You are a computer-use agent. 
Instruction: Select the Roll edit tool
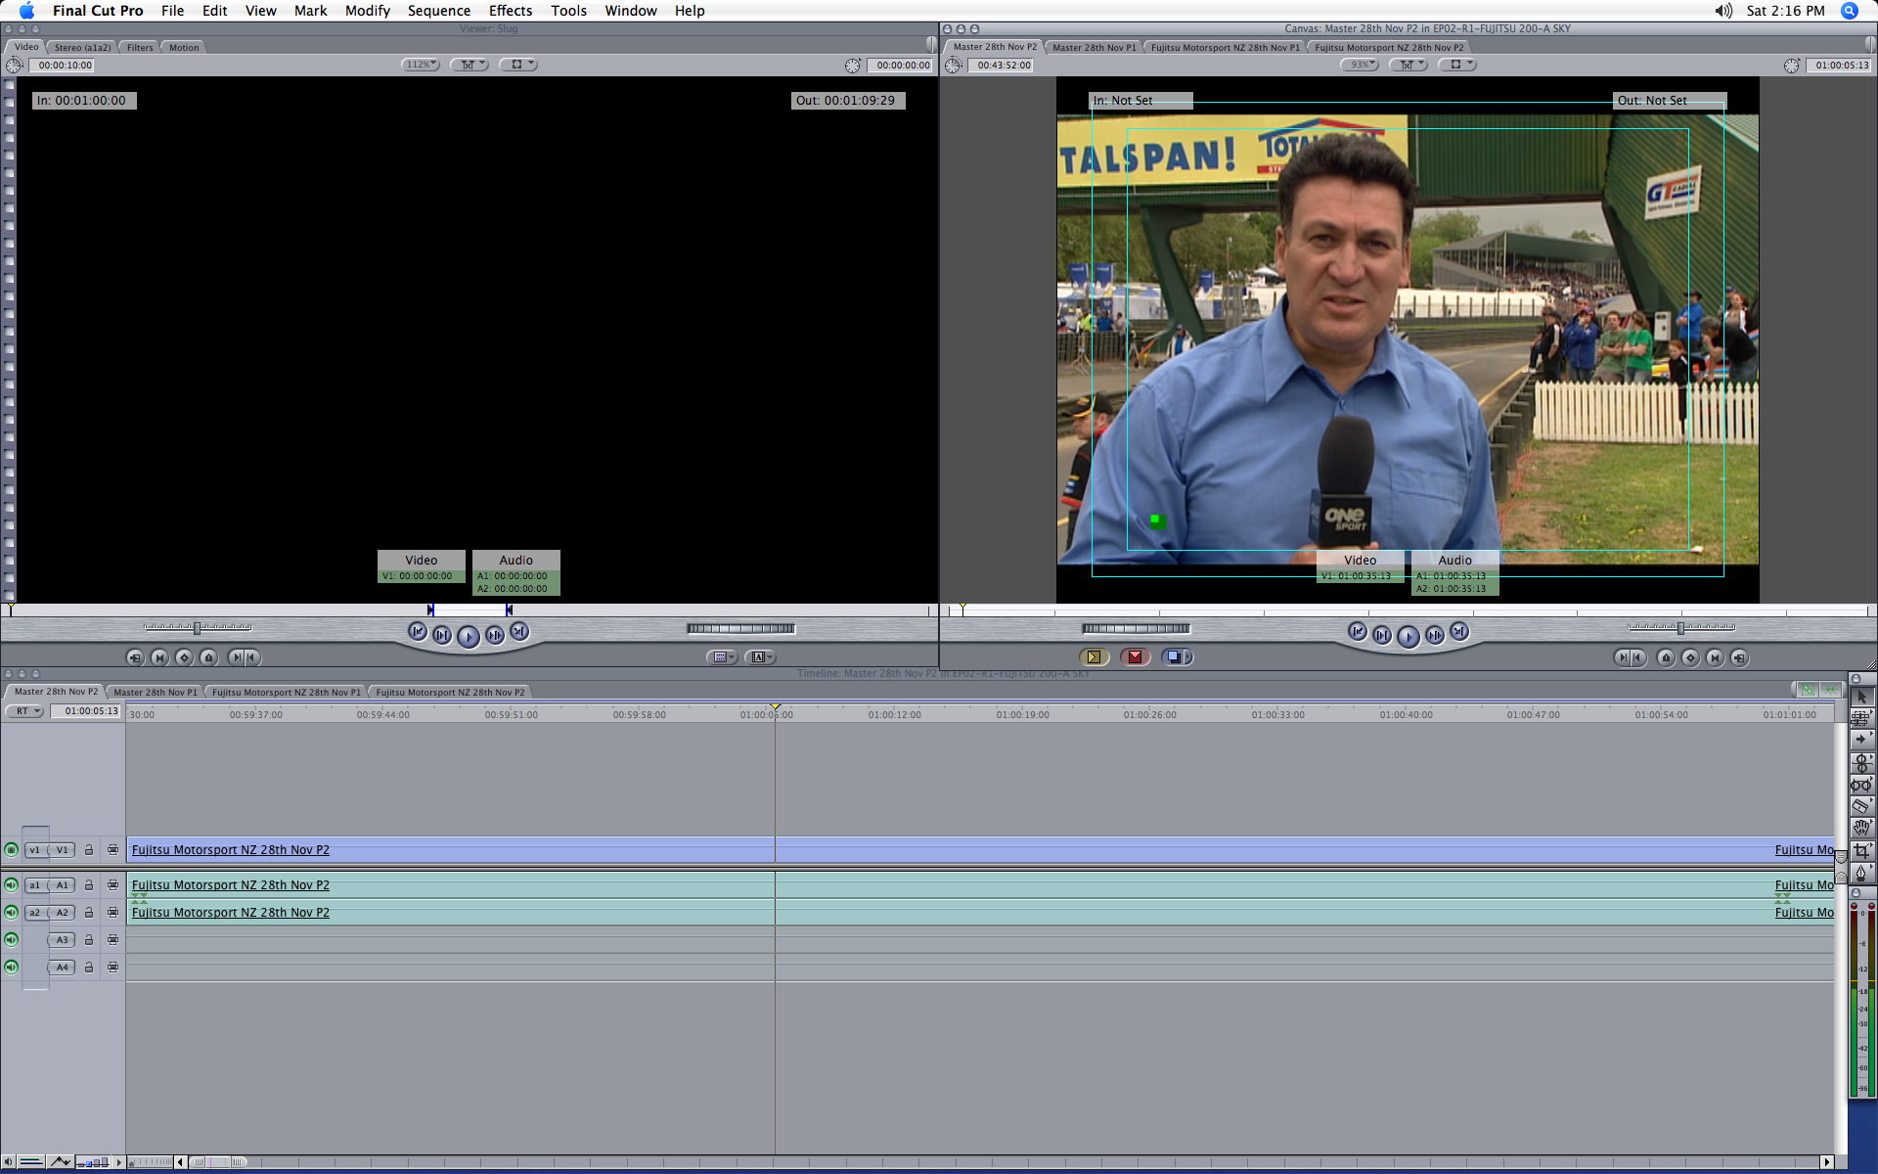pos(1861,762)
